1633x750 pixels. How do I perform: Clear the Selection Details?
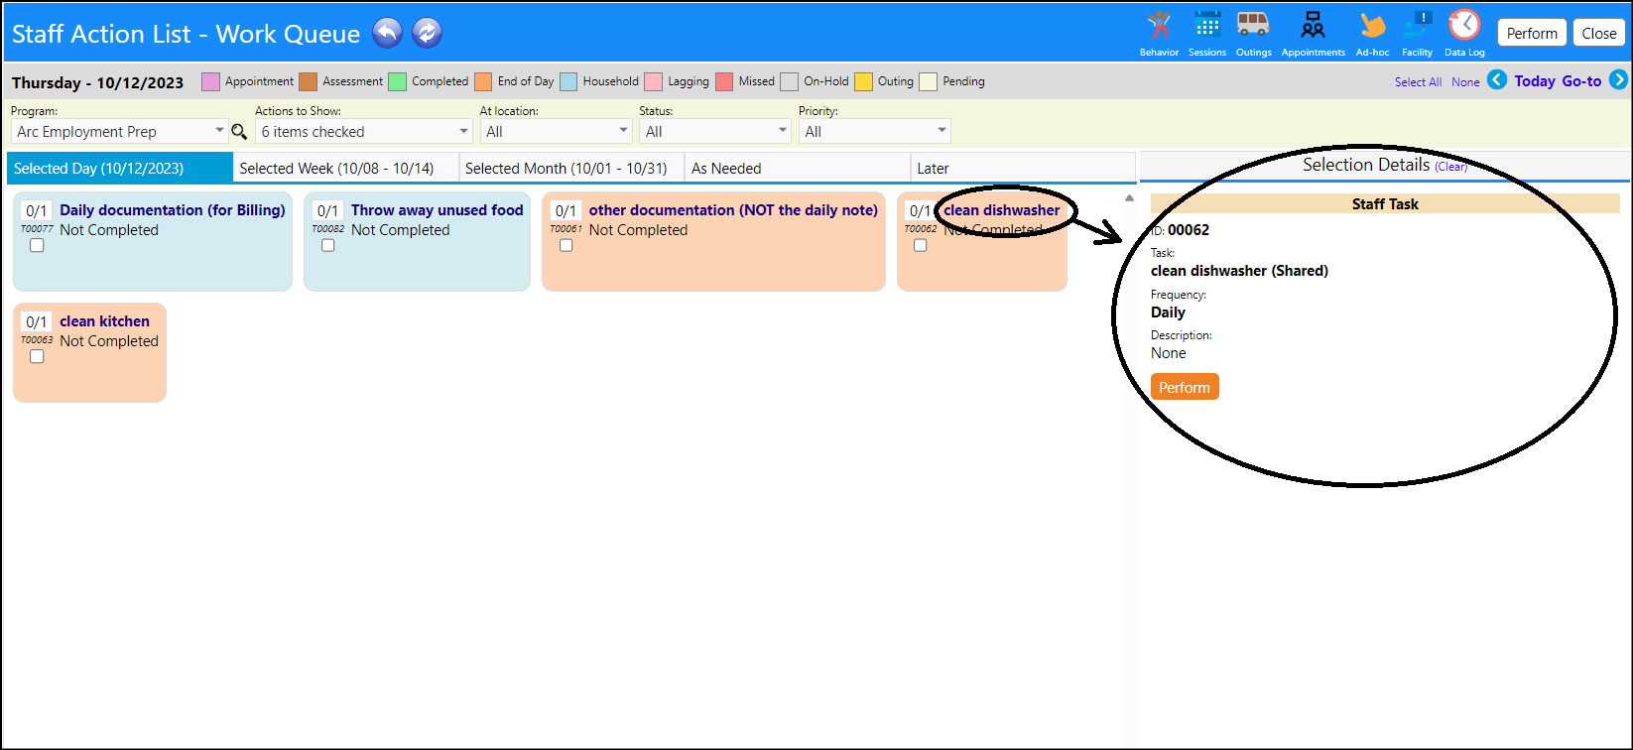click(1450, 167)
